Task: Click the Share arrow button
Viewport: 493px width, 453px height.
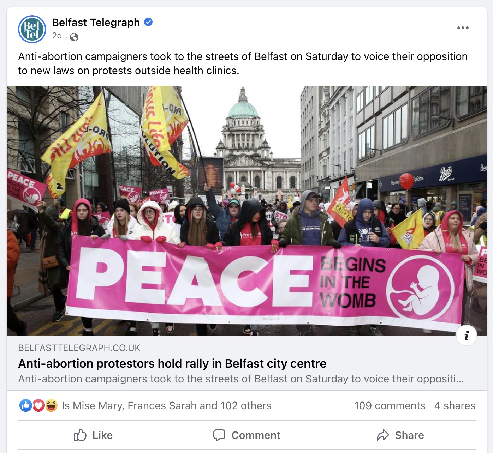Action: tap(400, 435)
